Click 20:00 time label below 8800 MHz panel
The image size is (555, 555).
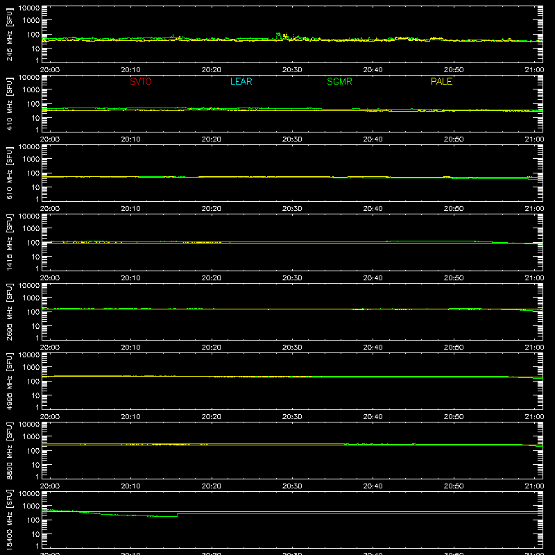(50, 486)
